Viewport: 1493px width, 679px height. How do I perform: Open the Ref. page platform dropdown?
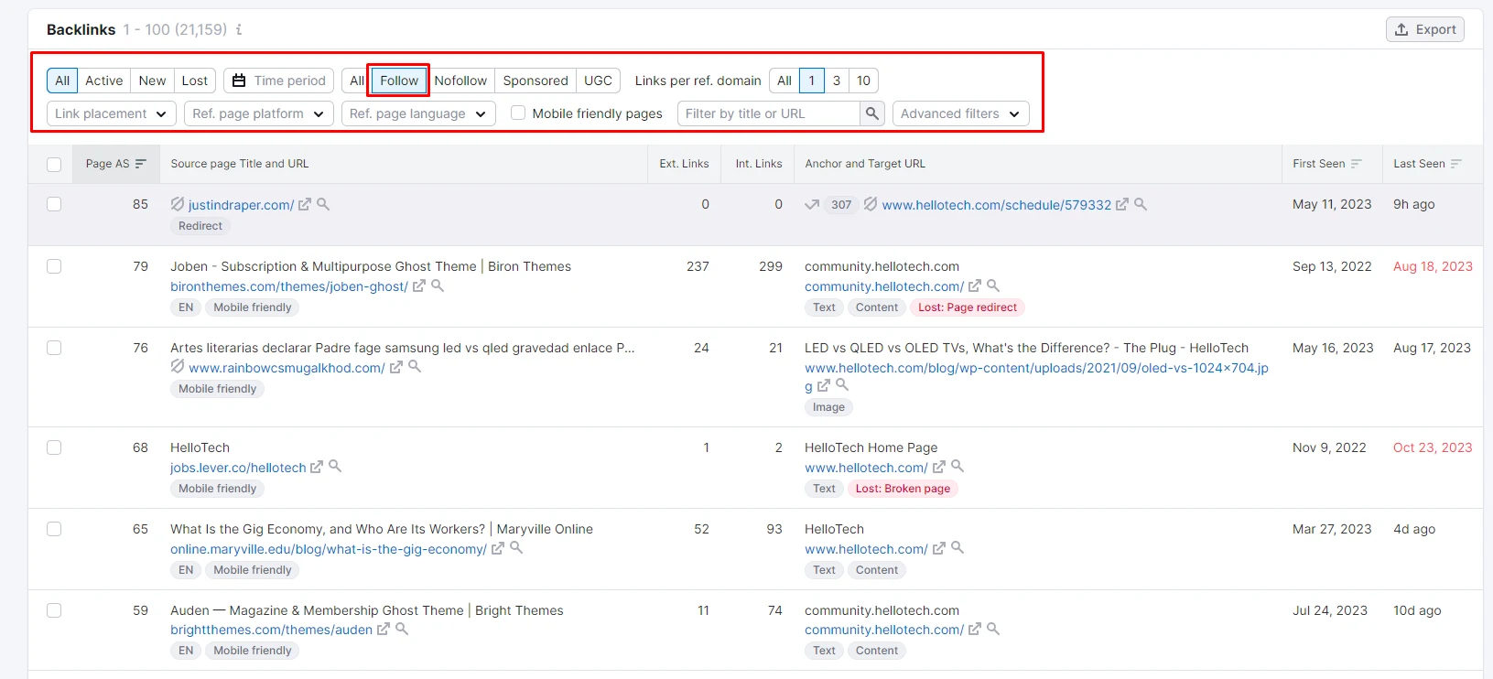[258, 113]
